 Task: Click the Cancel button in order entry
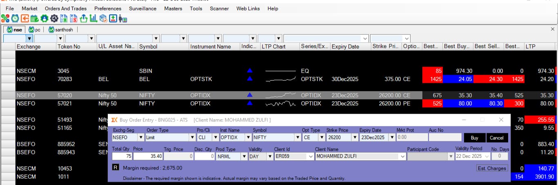(x=497, y=137)
